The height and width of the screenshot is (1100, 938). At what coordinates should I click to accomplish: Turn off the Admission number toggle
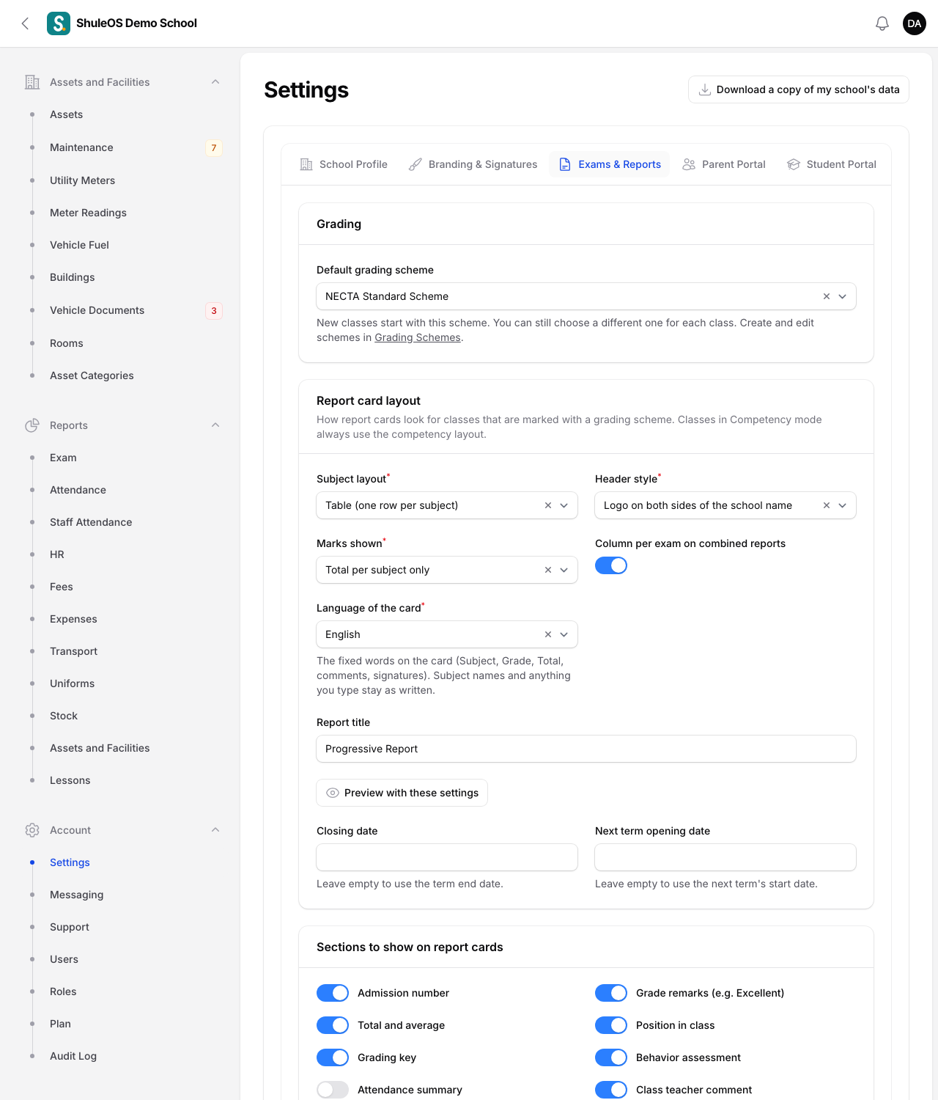click(333, 993)
